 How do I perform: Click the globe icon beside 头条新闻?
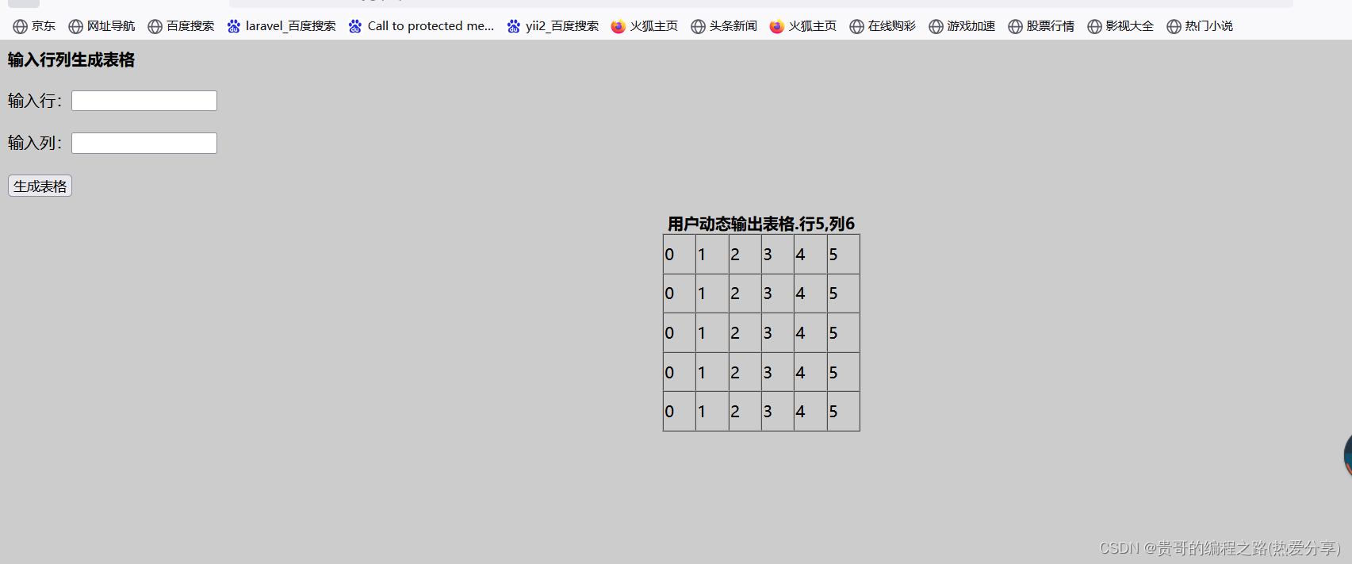coord(698,27)
